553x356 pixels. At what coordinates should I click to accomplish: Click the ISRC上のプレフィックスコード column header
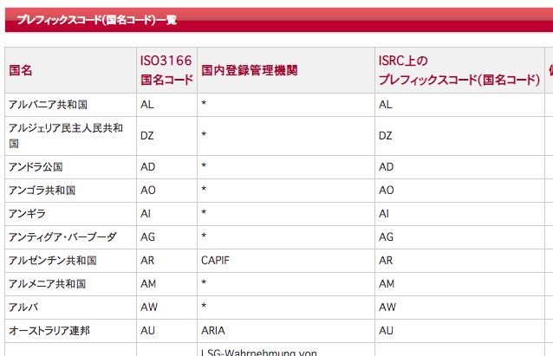click(x=459, y=70)
